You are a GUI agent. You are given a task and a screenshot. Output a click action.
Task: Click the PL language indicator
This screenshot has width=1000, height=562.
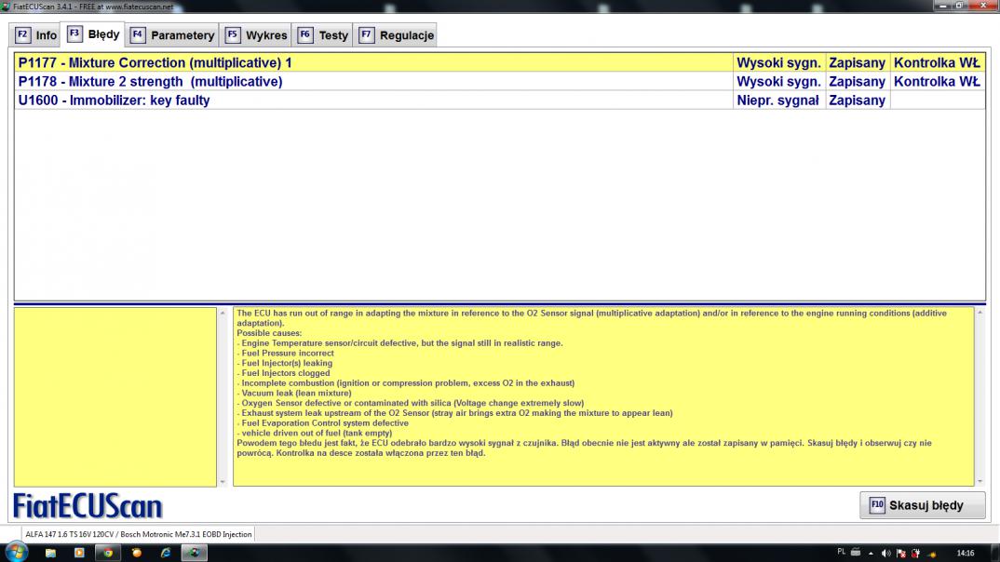pos(841,552)
